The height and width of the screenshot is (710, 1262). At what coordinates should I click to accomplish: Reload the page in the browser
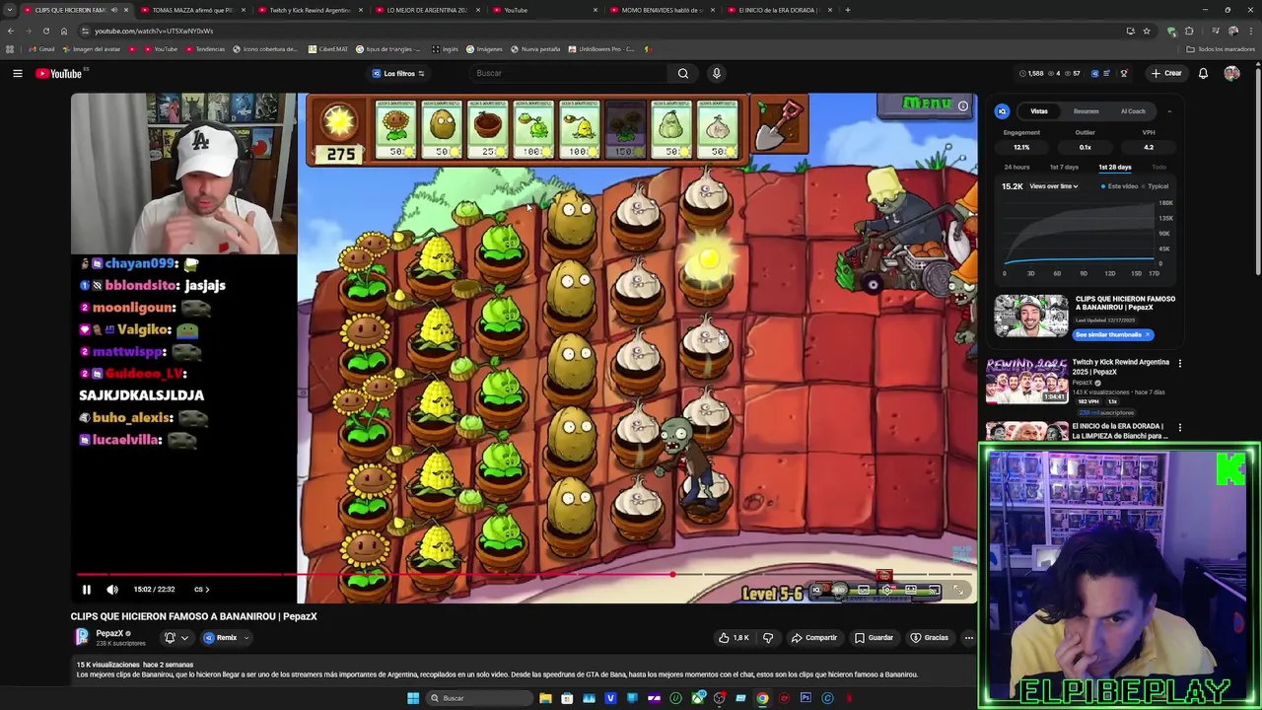45,31
